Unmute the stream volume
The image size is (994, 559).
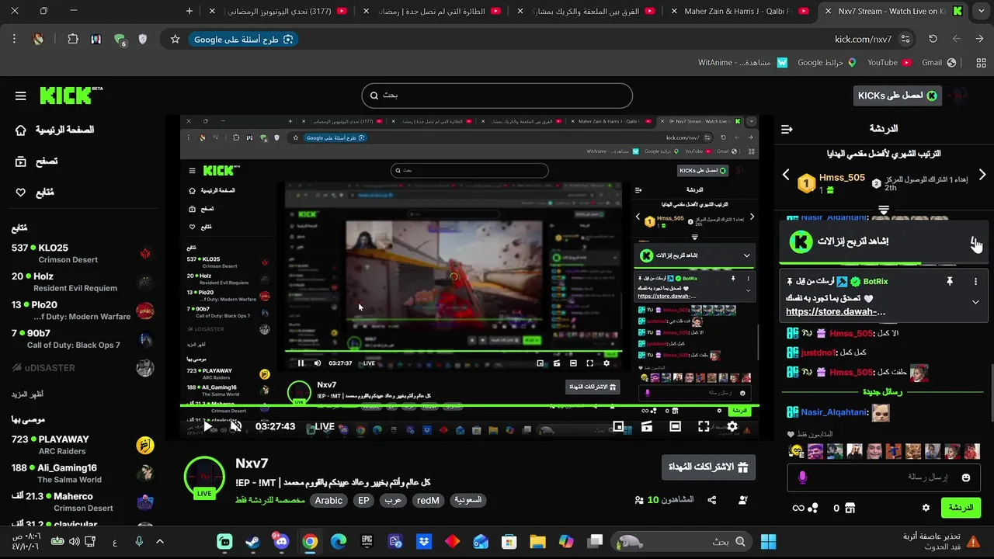point(236,426)
